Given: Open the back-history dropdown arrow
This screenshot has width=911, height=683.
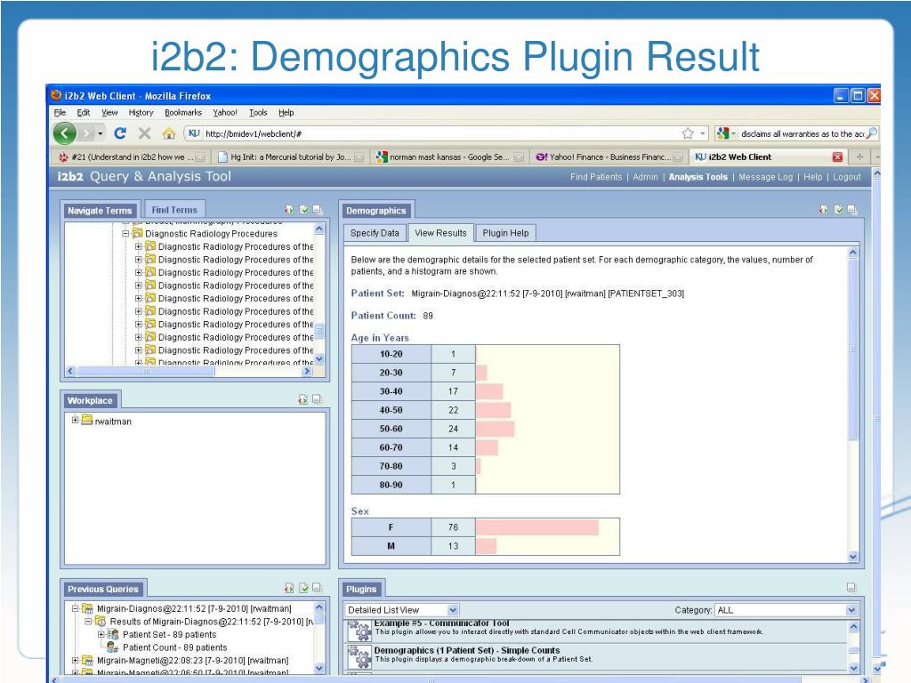Looking at the screenshot, I should (101, 134).
